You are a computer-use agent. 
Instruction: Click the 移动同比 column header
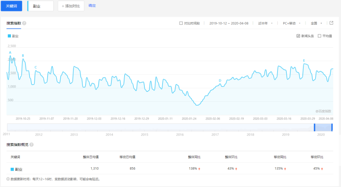[x=280, y=157]
